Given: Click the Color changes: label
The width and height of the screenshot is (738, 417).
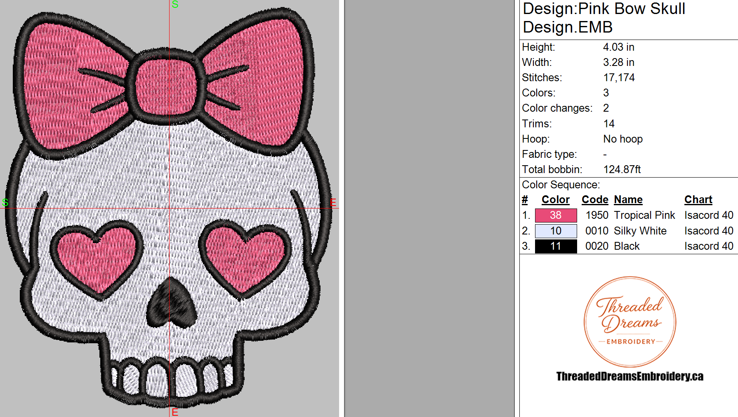Looking at the screenshot, I should tap(557, 108).
